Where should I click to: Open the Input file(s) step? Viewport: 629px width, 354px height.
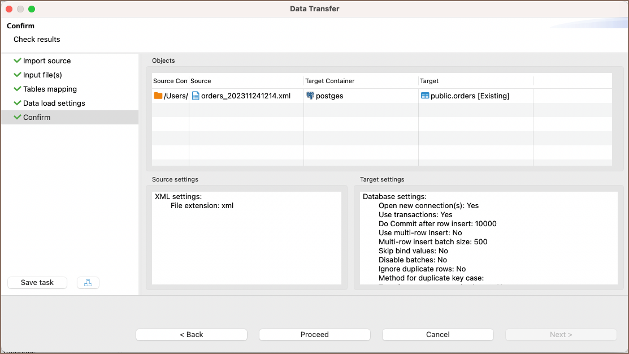click(42, 75)
